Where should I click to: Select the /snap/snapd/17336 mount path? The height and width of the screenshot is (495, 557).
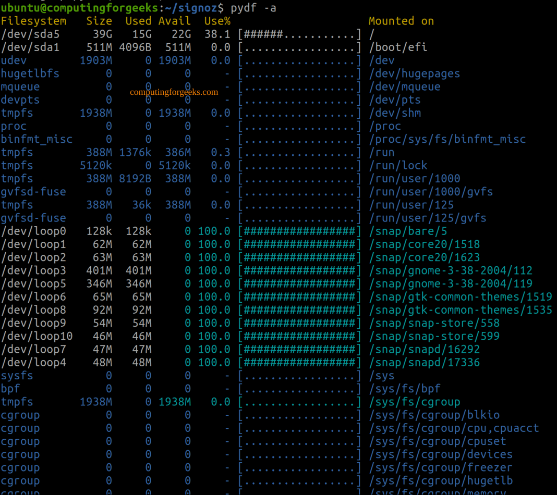(x=425, y=362)
